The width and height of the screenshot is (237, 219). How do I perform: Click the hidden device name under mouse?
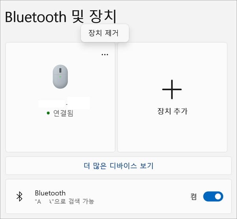pyautogui.click(x=64, y=103)
